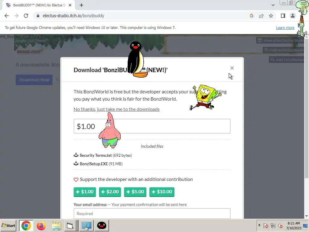This screenshot has width=309, height=232.
Task: Click the lock icon in address bar
Action: tap(38, 16)
